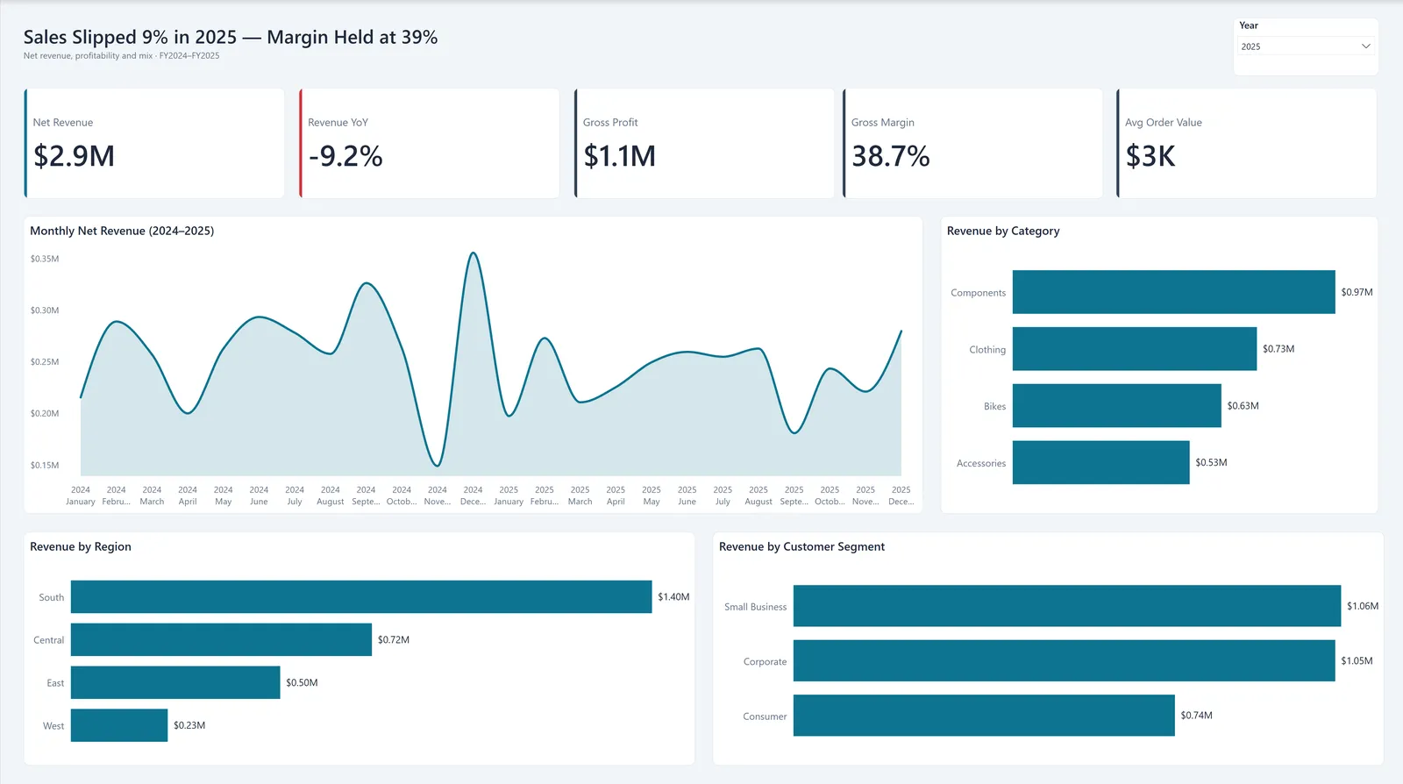
Task: Click the 'Revenue by Customer Segment' chart title
Action: click(801, 546)
